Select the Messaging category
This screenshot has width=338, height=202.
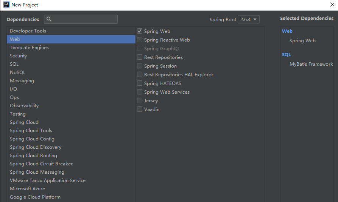point(71,81)
